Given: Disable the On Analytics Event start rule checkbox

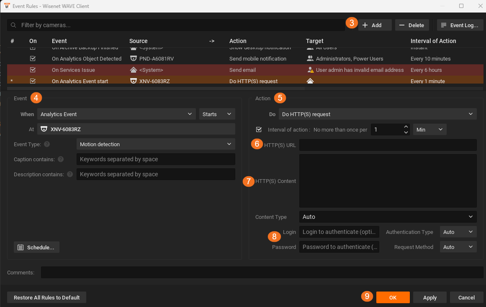Looking at the screenshot, I should tap(33, 81).
